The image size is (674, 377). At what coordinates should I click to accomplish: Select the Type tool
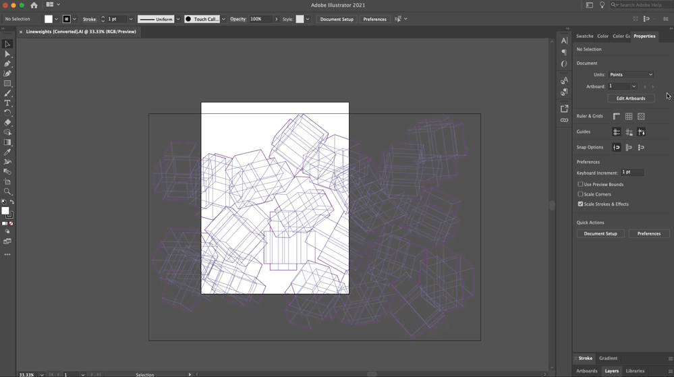(7, 103)
